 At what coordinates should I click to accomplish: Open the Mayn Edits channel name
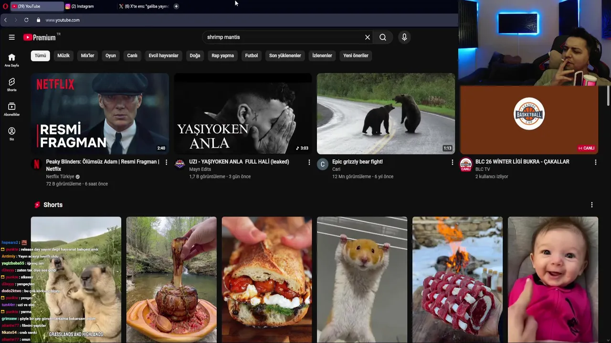click(x=200, y=169)
